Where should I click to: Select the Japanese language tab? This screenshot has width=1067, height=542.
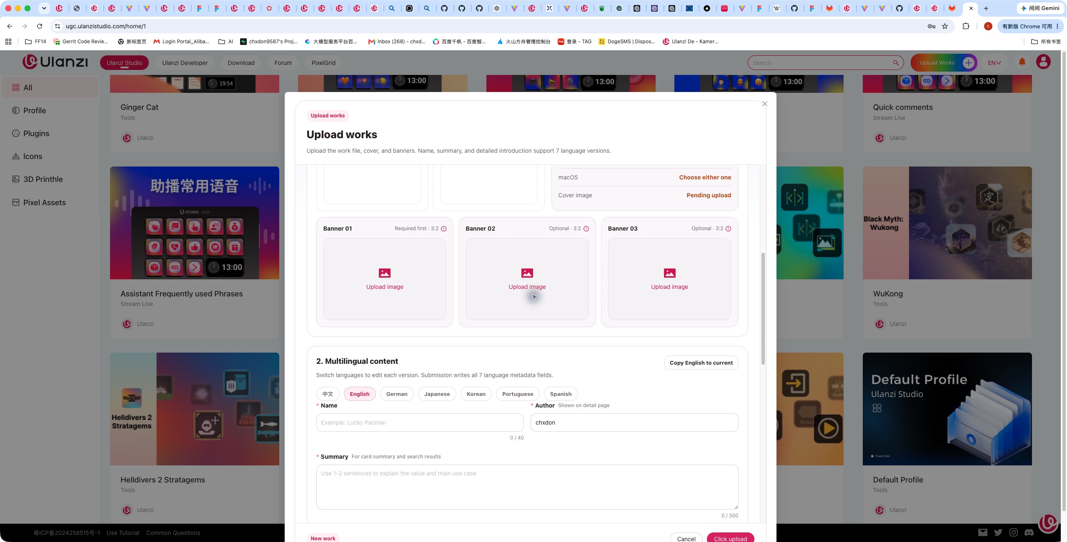tap(437, 394)
